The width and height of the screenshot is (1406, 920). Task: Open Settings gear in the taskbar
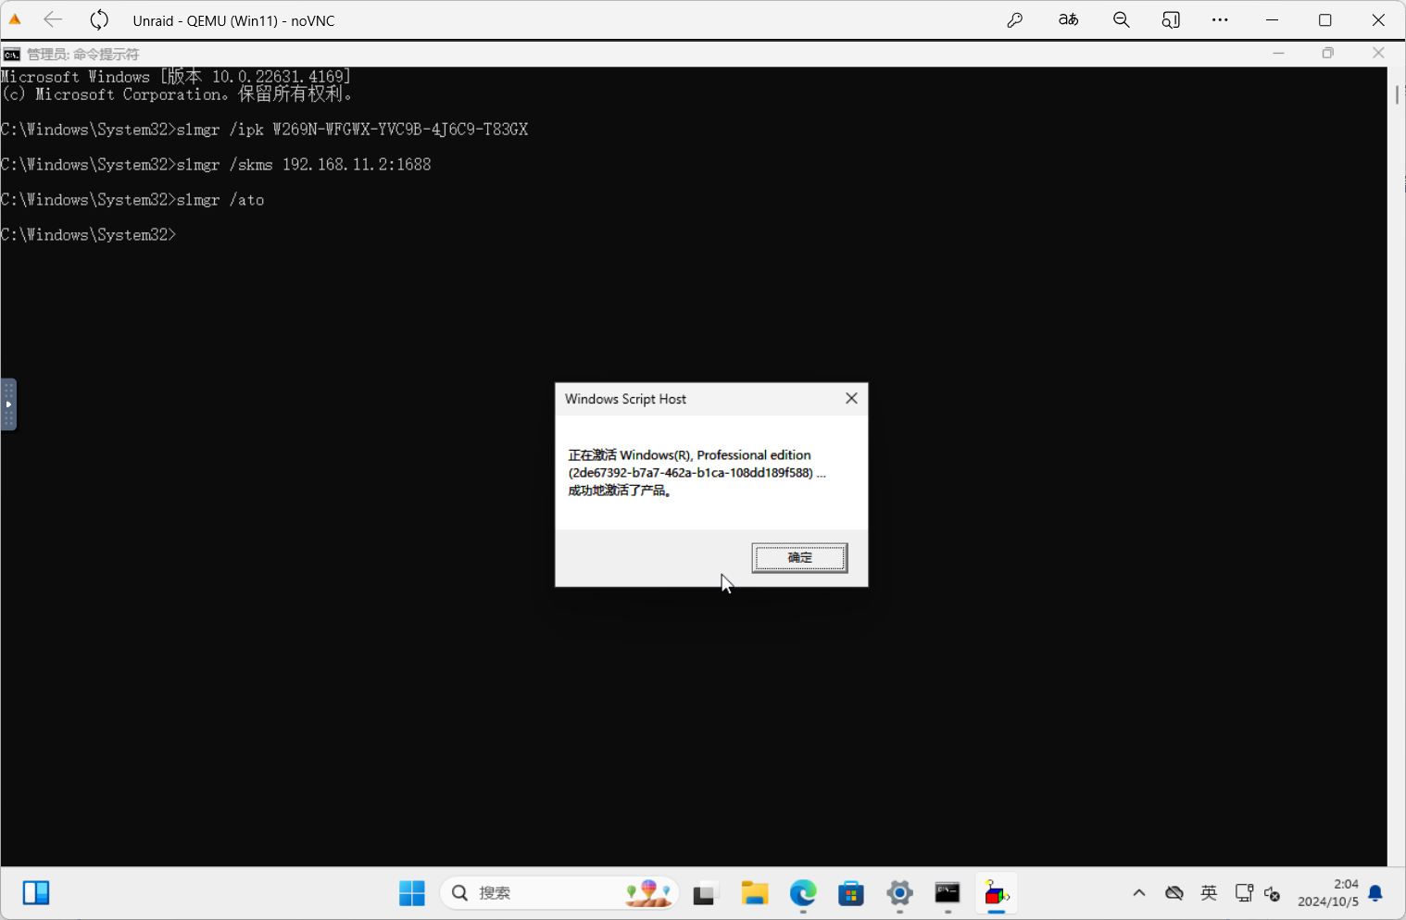point(899,893)
